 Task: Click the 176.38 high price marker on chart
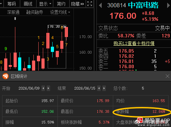(x=54, y=27)
